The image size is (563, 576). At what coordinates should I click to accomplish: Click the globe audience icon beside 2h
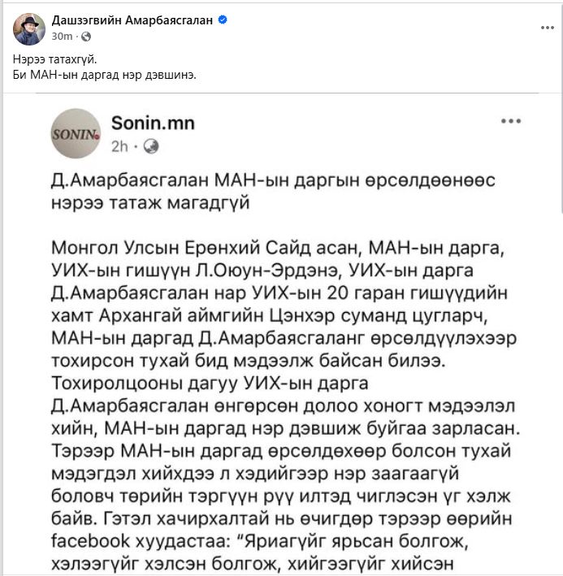pos(151,146)
